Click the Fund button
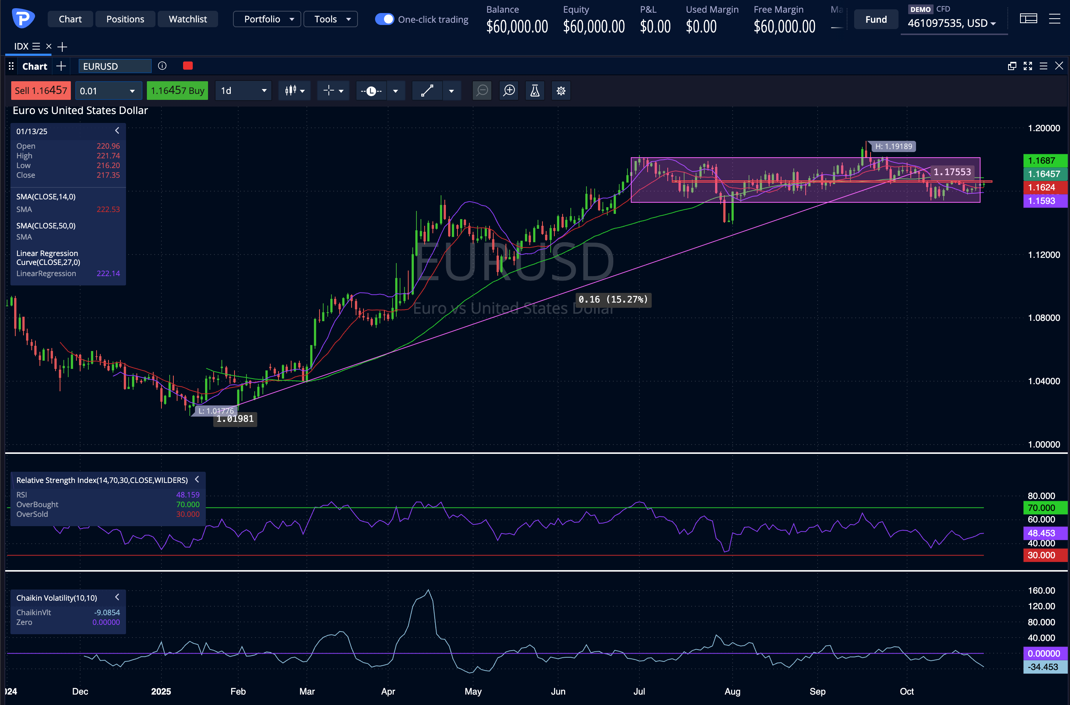This screenshot has height=705, width=1070. [876, 19]
